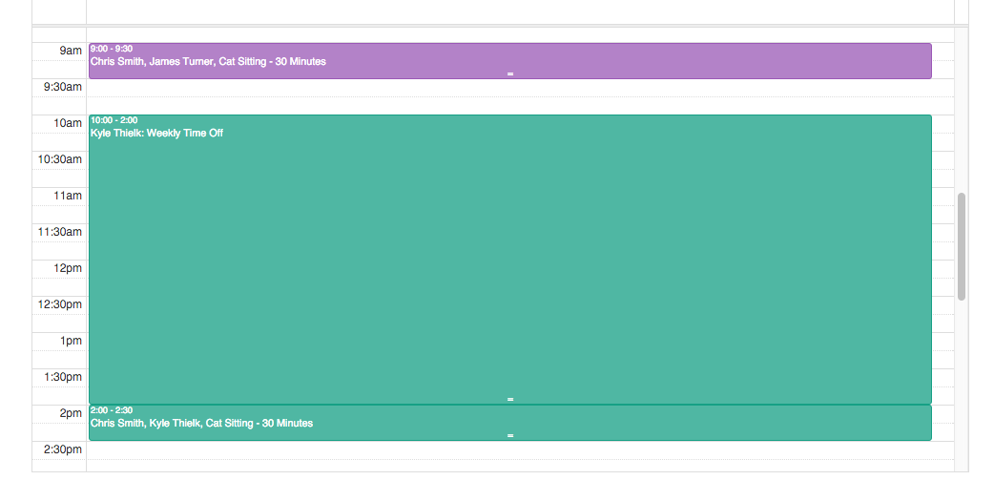Click the 12pm time label
Viewport: 994px width, 480px height.
pyautogui.click(x=67, y=268)
